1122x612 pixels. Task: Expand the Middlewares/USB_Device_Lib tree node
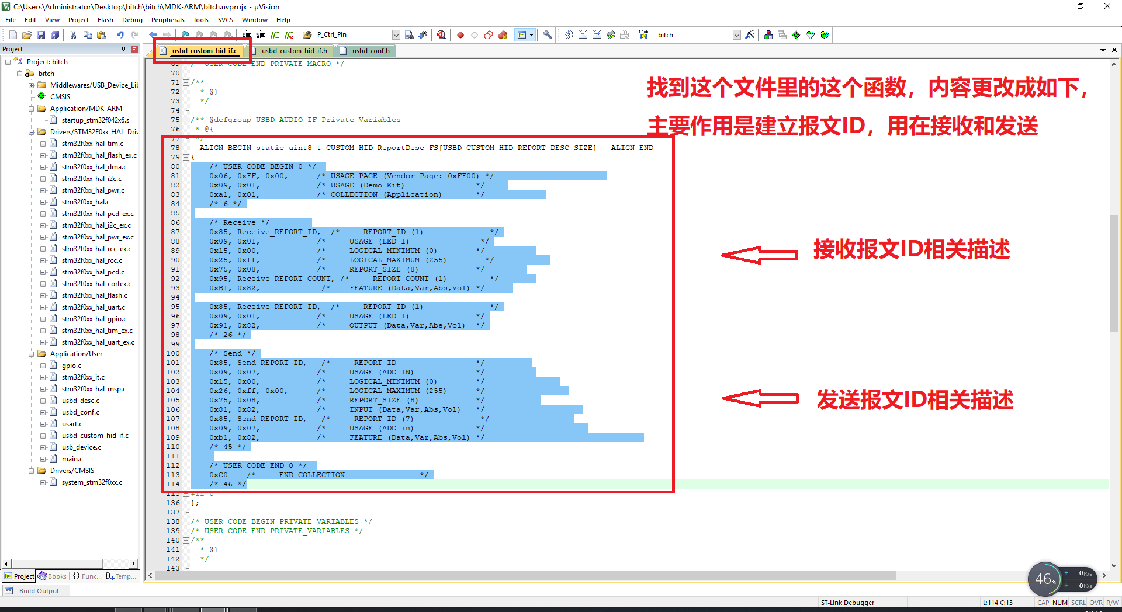coord(32,85)
